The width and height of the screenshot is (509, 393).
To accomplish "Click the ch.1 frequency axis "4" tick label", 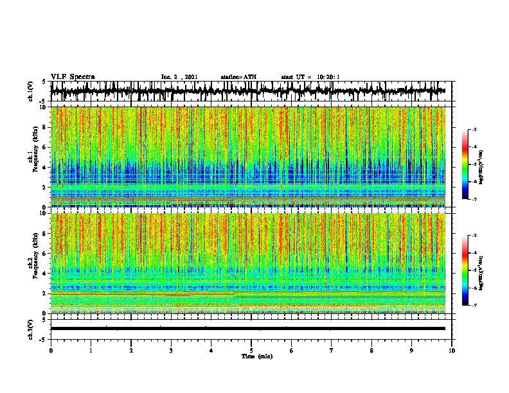I will (45, 168).
